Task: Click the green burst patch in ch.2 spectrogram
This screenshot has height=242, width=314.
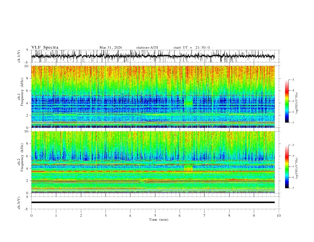Action: pyautogui.click(x=188, y=168)
